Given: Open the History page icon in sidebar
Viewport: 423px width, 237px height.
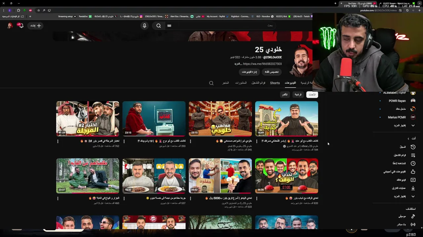Looking at the screenshot, I should (x=413, y=147).
